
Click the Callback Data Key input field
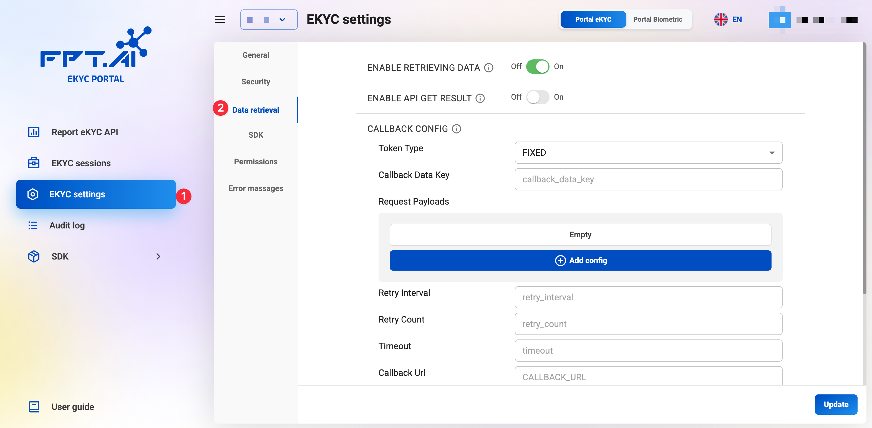point(648,179)
